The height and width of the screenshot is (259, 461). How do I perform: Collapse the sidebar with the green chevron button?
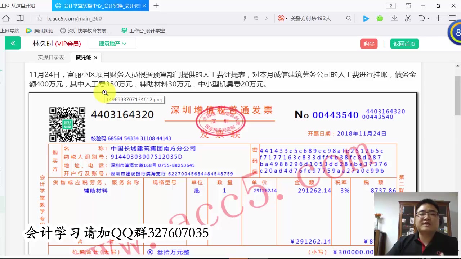click(13, 43)
